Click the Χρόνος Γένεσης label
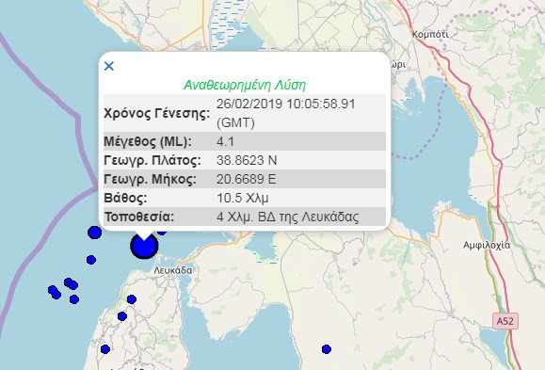545x370 pixels. (157, 113)
